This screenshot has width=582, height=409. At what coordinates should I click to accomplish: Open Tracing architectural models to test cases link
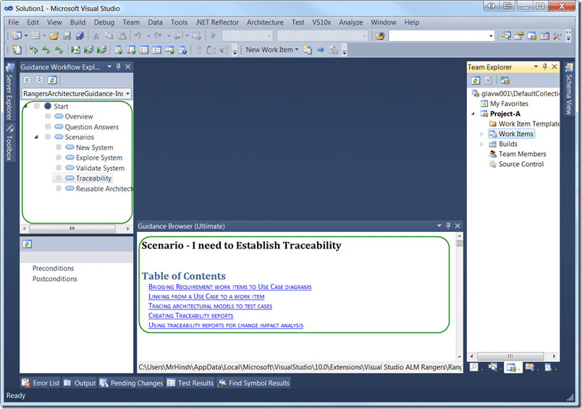(x=210, y=306)
